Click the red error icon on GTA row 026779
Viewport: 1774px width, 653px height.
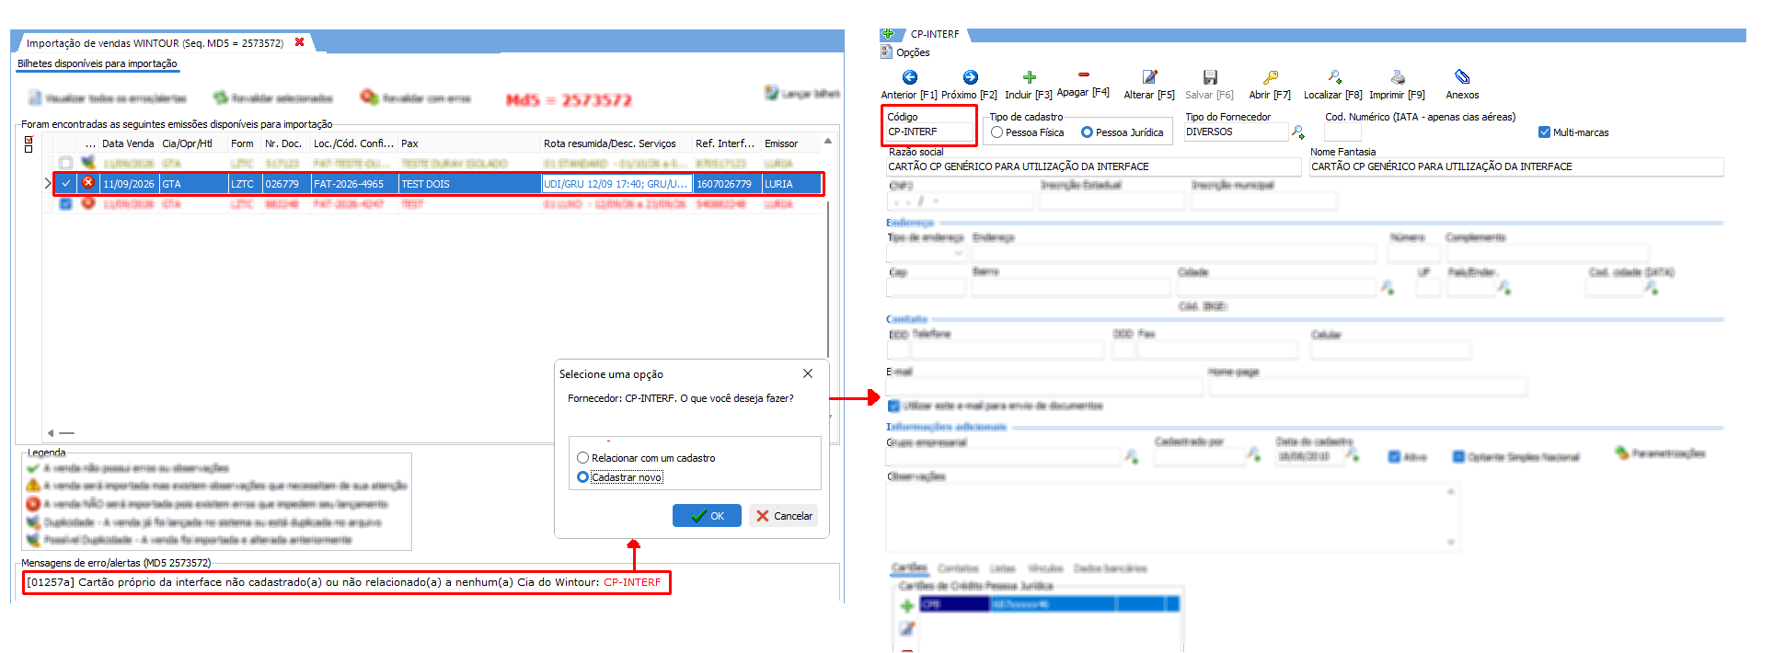click(88, 183)
